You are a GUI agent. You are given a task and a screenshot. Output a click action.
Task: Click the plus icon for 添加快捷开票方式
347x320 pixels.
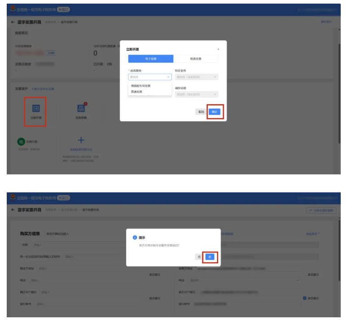point(81,141)
